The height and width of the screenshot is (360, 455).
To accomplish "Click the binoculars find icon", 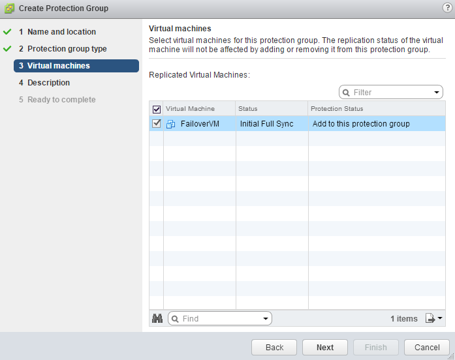I will click(x=157, y=319).
